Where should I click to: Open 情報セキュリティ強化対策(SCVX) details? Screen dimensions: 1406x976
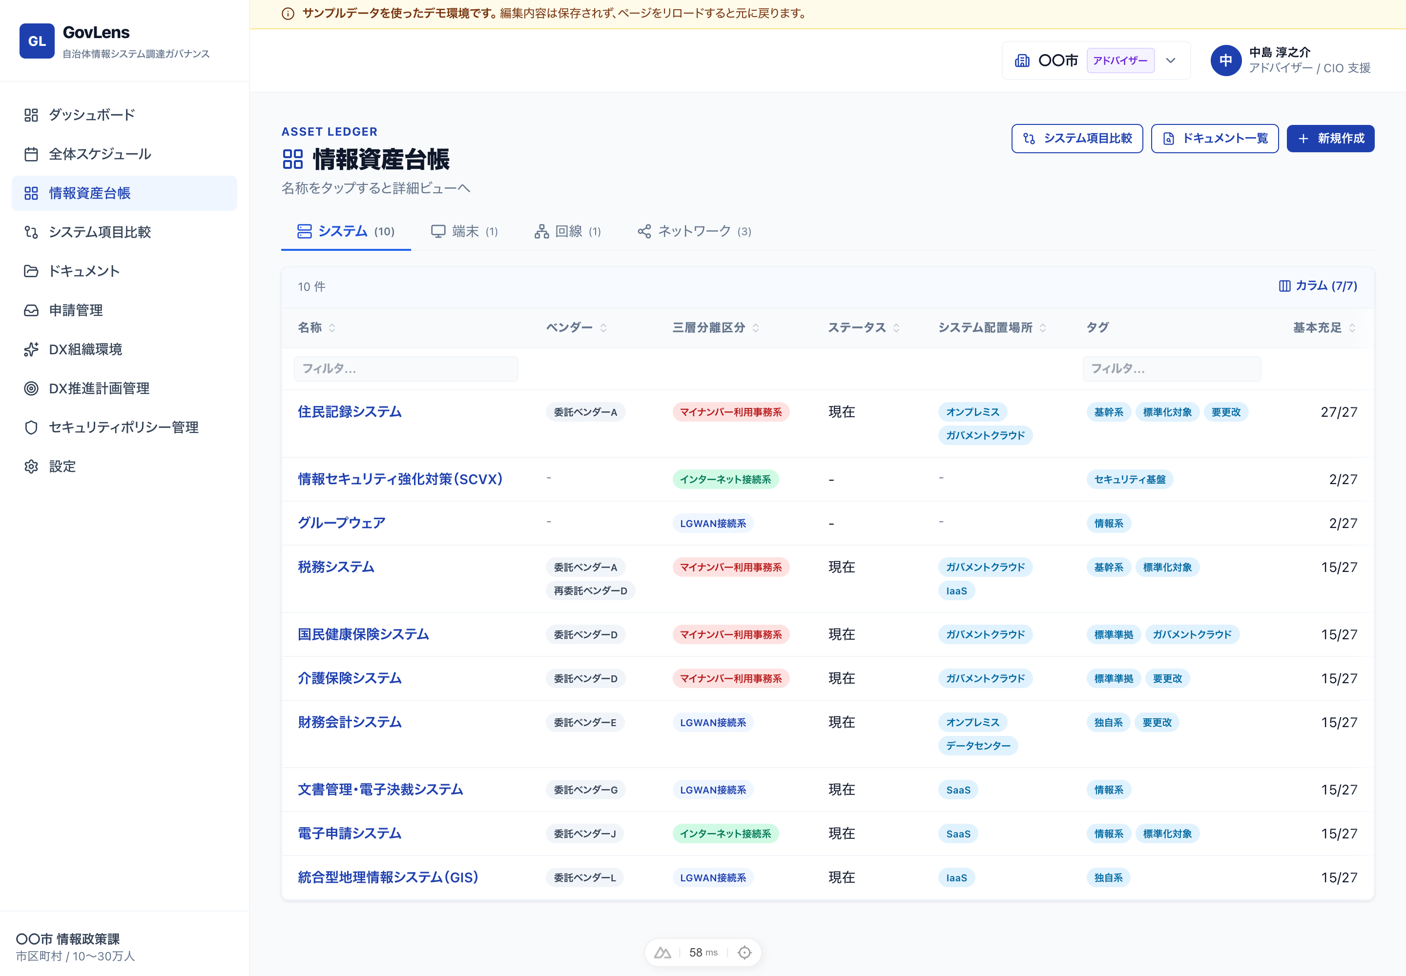(x=400, y=479)
